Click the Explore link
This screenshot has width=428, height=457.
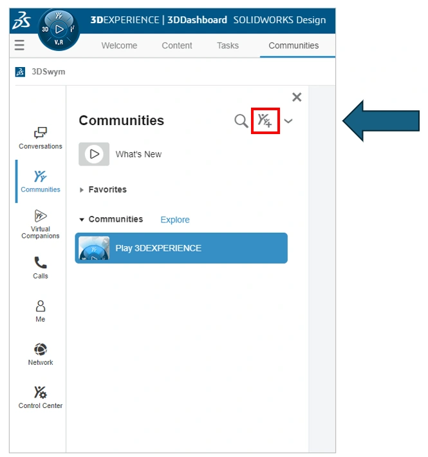pyautogui.click(x=175, y=220)
